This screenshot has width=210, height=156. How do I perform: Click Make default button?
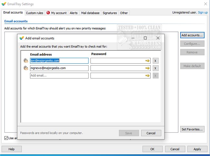click(192, 66)
